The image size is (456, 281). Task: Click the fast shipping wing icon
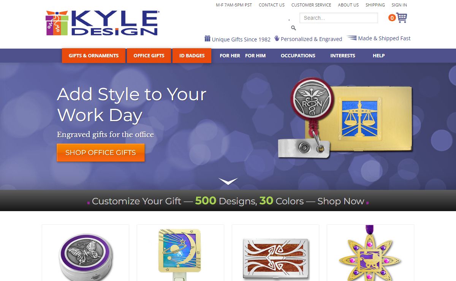351,38
